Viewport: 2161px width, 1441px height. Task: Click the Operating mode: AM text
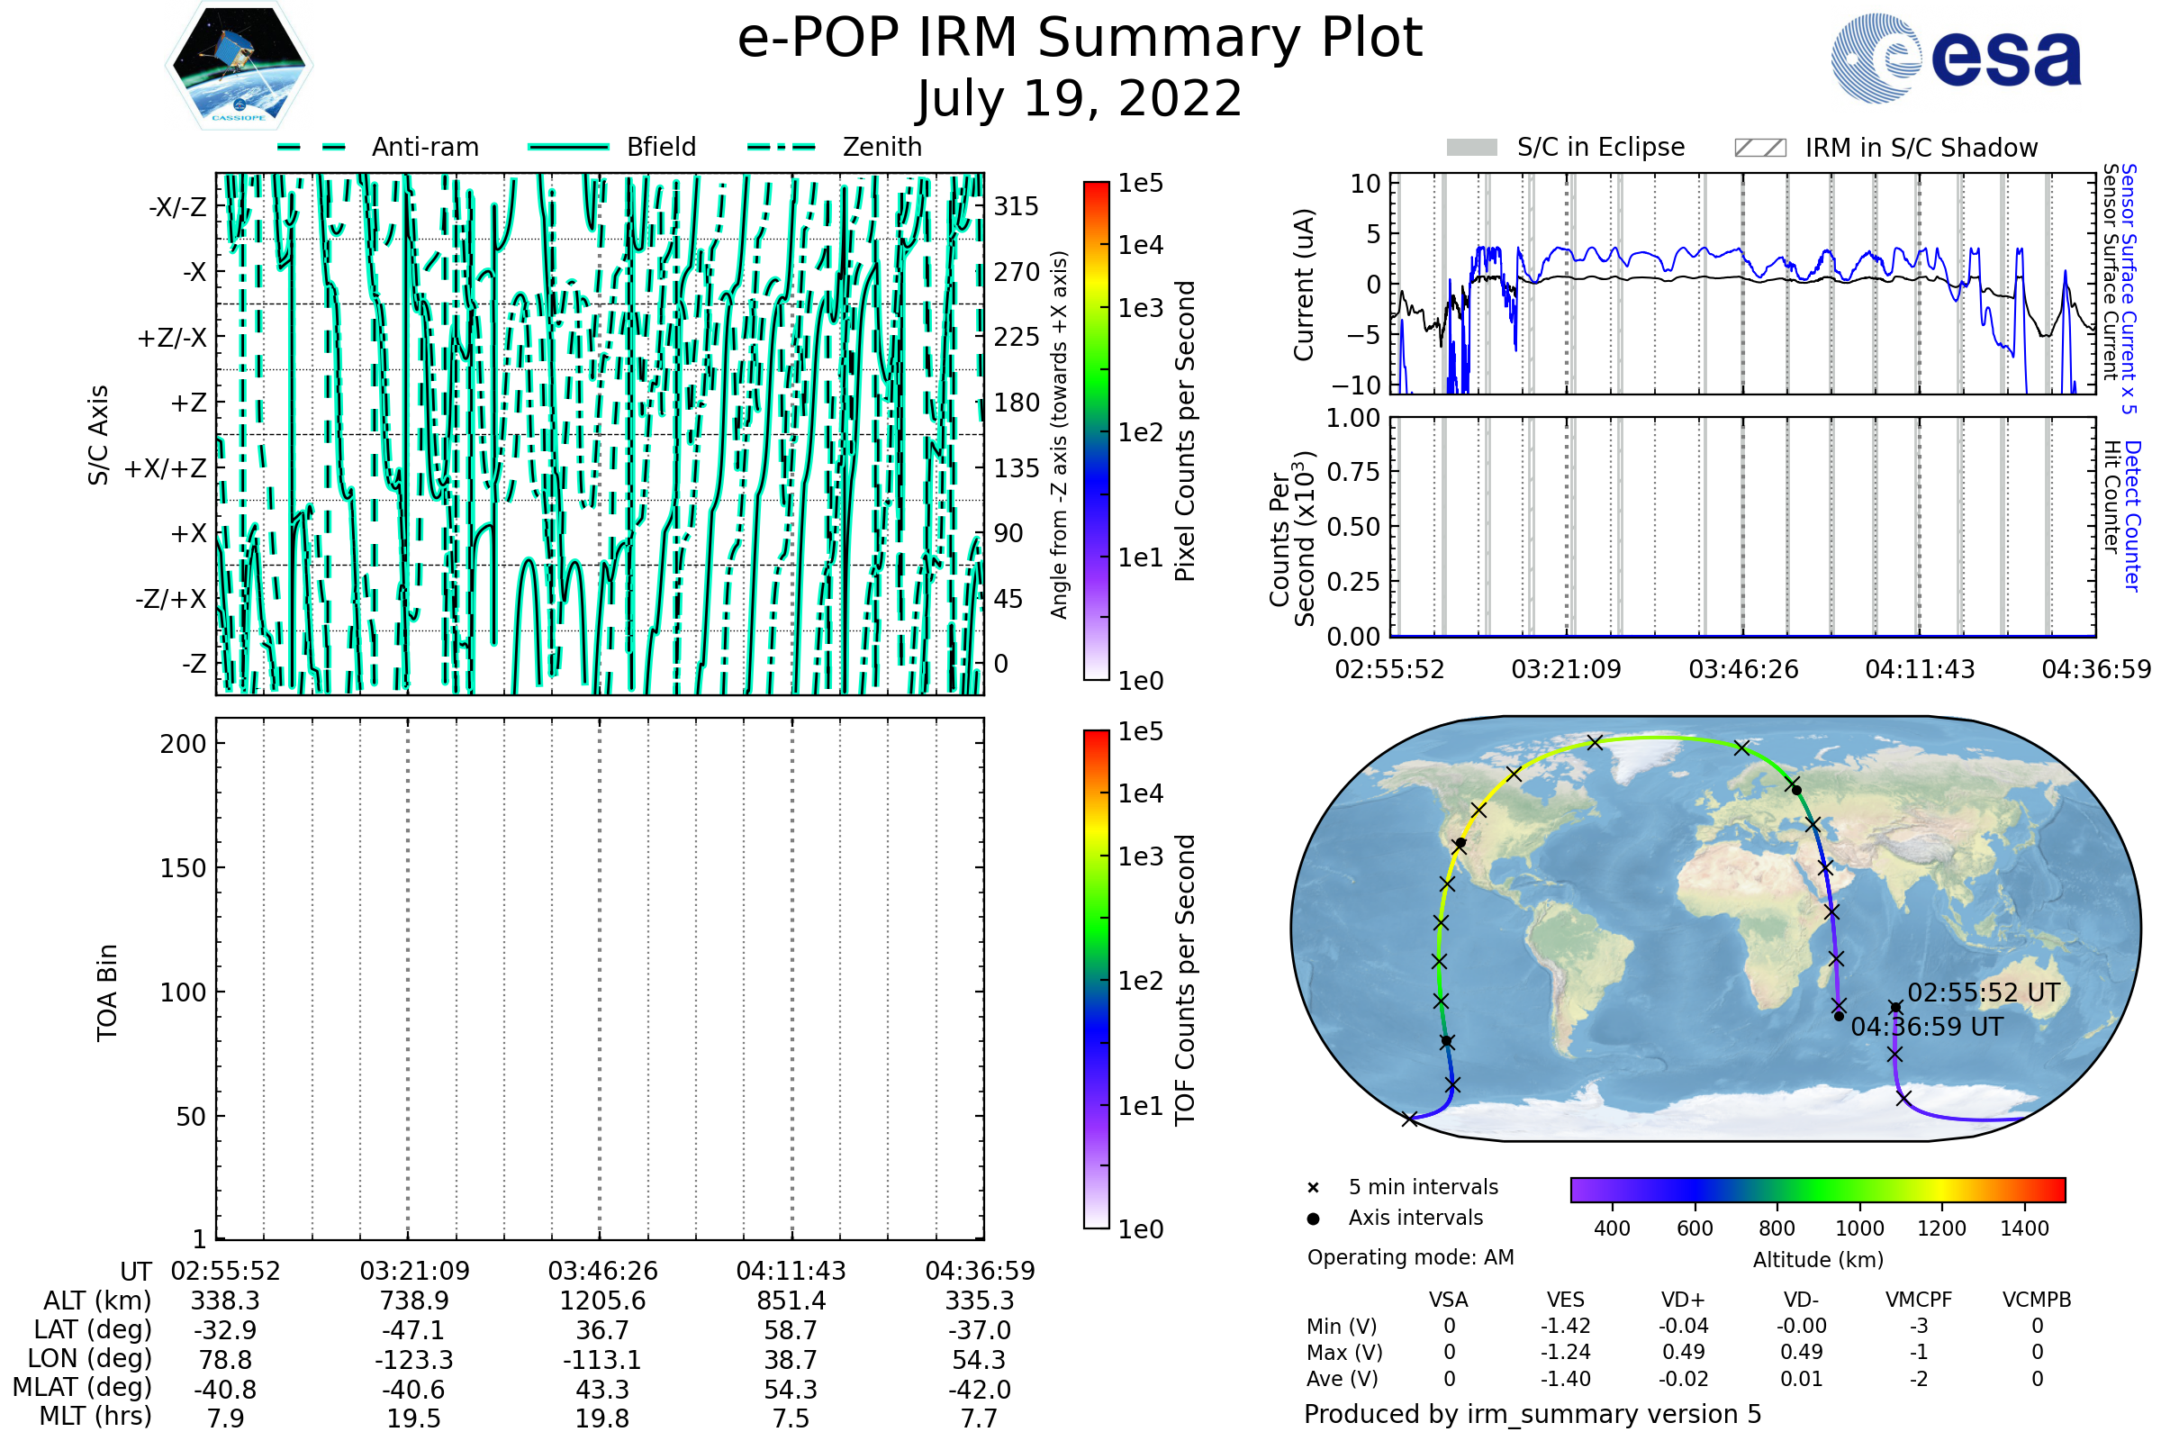1410,1257
